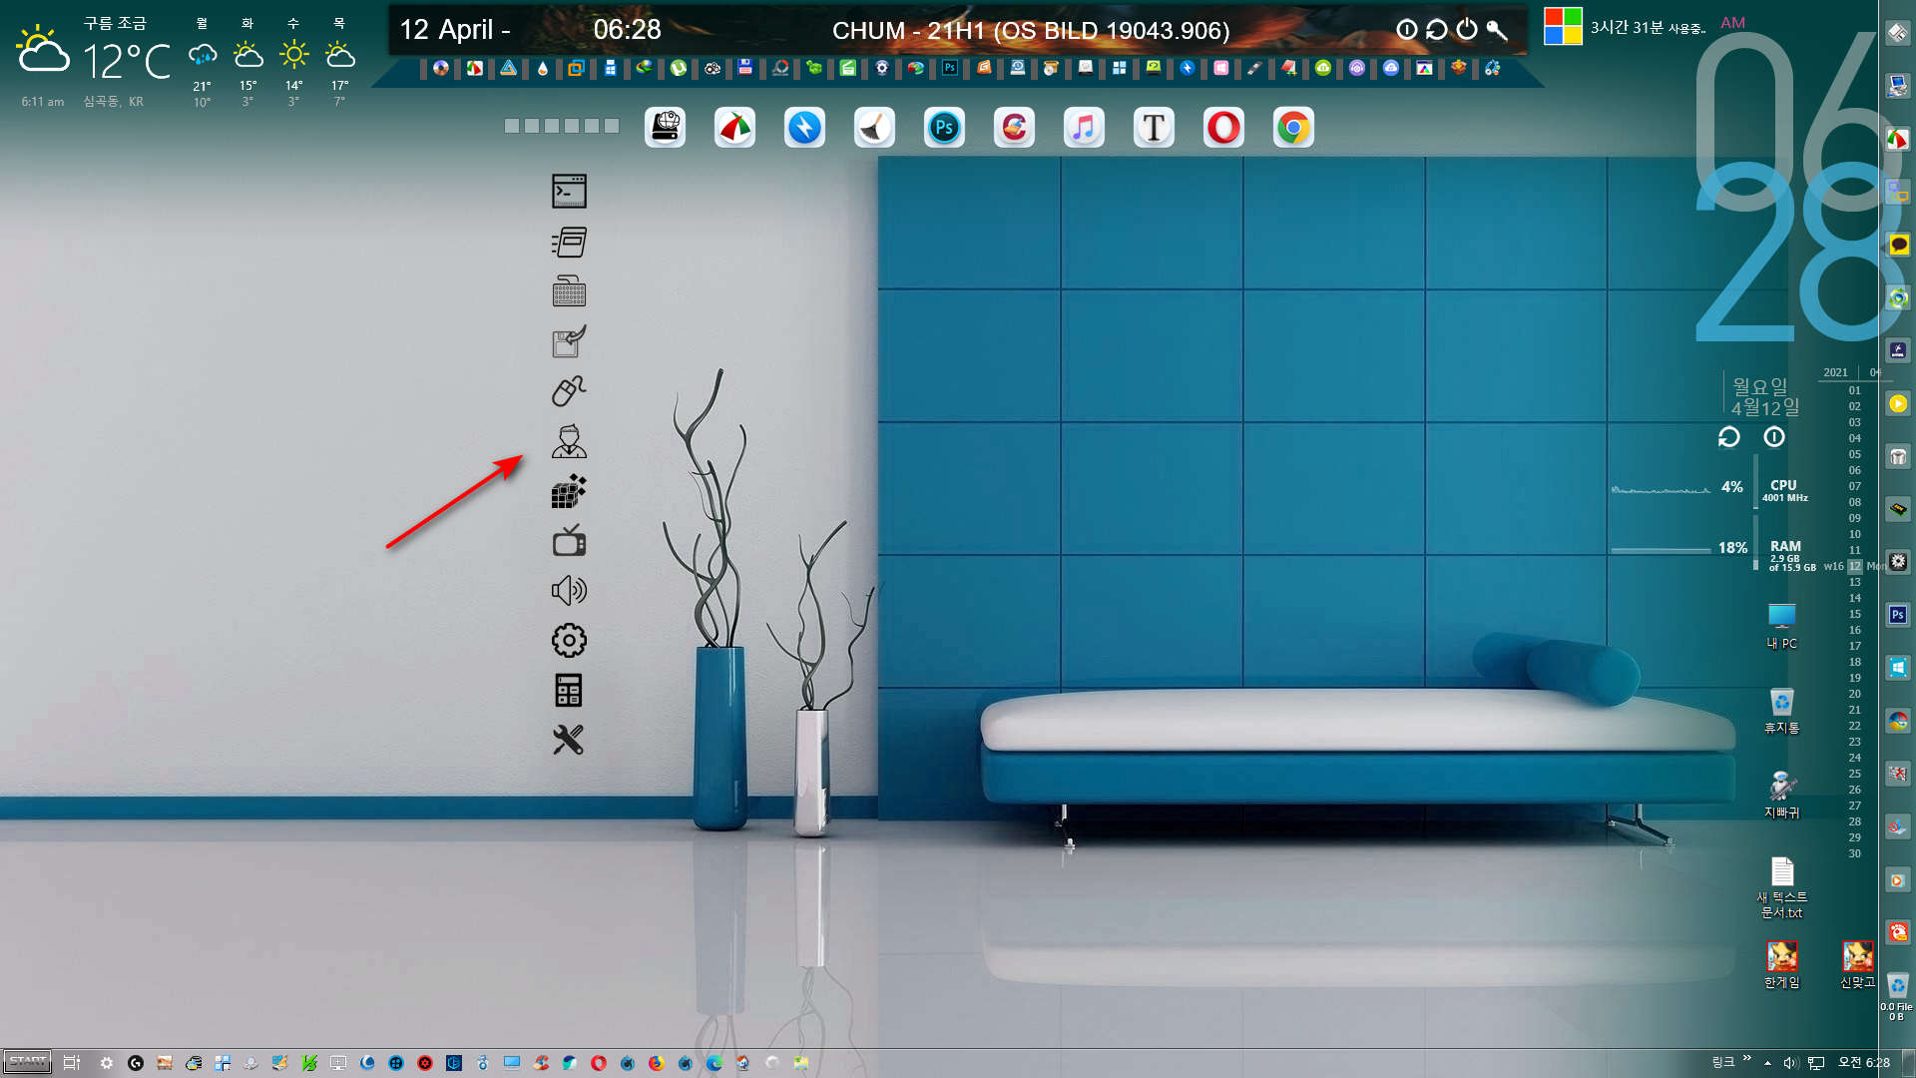Open the green Vim-style icon on the taskbar
This screenshot has width=1916, height=1078.
tap(309, 1063)
